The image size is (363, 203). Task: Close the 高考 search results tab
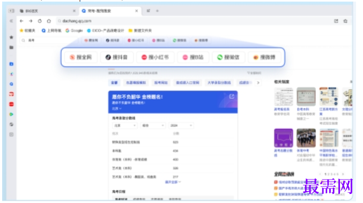click(x=137, y=11)
